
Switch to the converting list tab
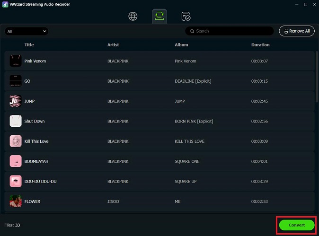(159, 16)
